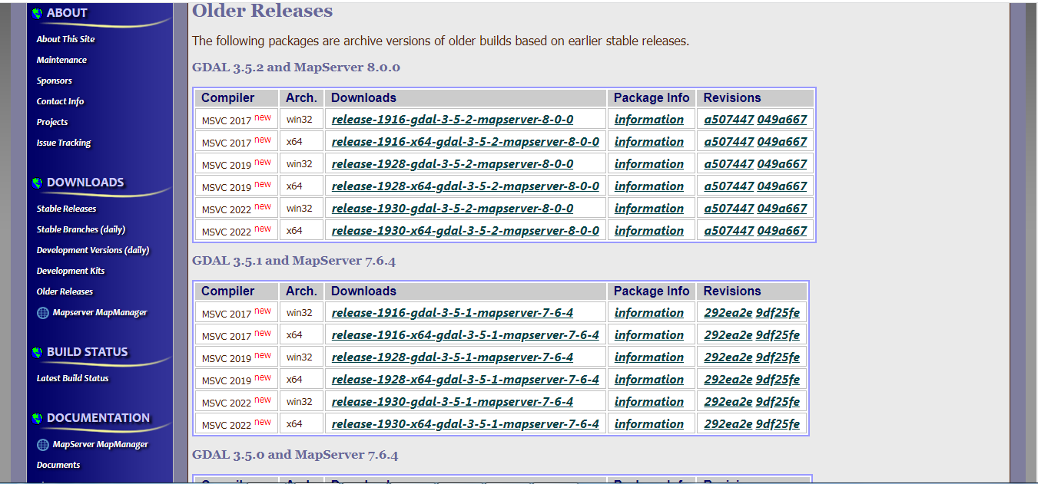
Task: Click the Older Releases page heading
Action: [x=263, y=11]
